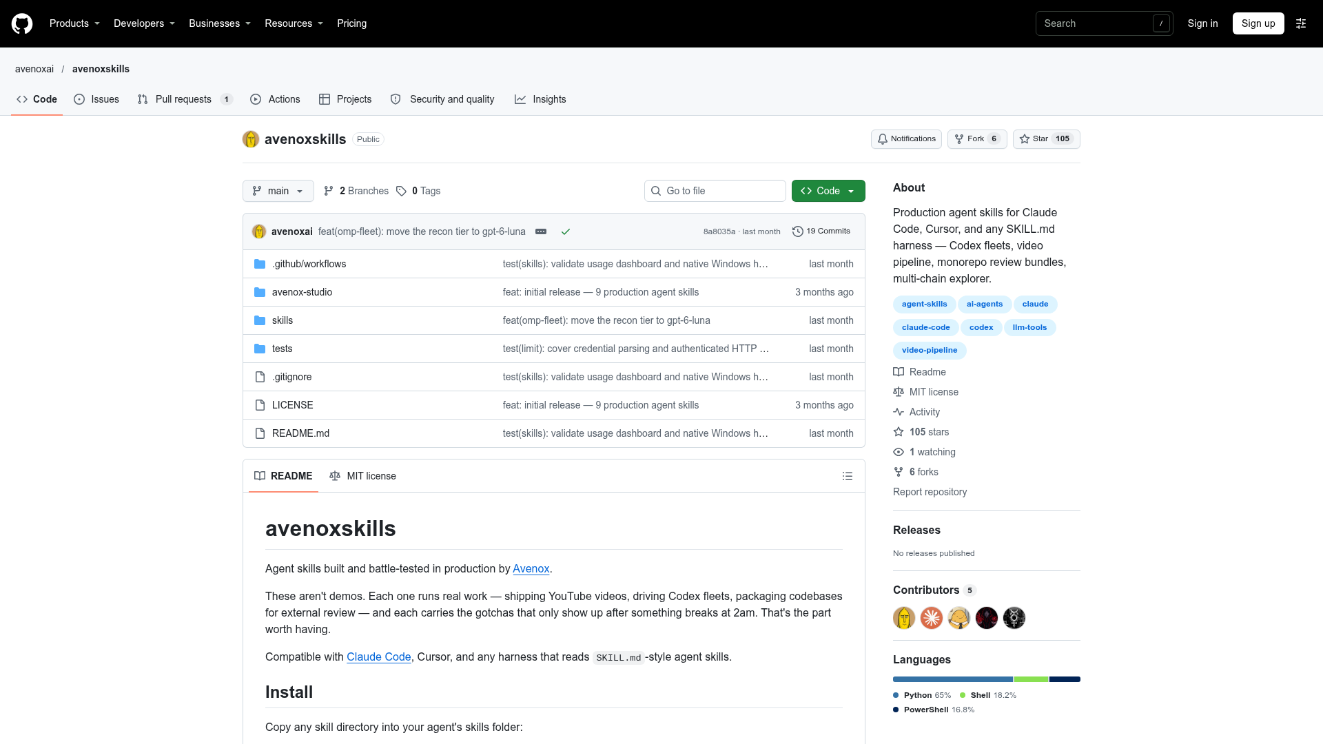Click Report repository link
Viewport: 1323px width, 744px height.
tap(930, 492)
